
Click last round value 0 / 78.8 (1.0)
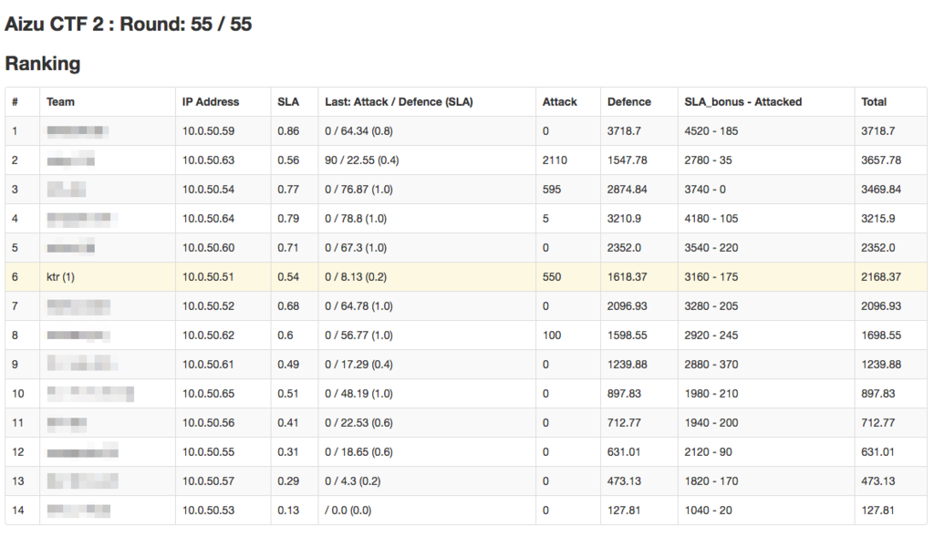coord(356,219)
